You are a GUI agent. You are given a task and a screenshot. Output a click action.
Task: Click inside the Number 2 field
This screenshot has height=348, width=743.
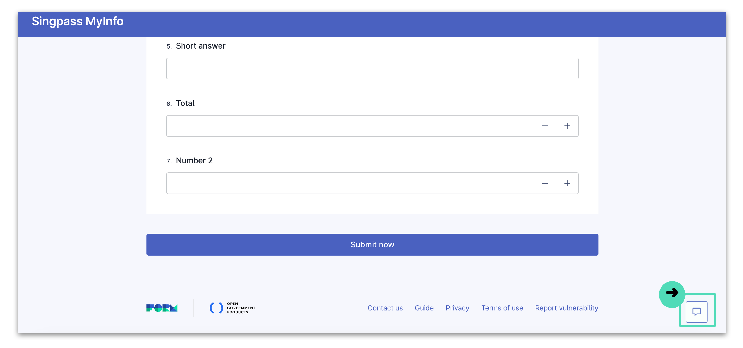click(x=346, y=183)
